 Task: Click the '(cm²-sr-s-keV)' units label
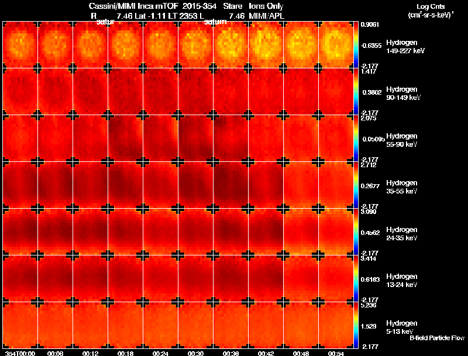coord(431,15)
